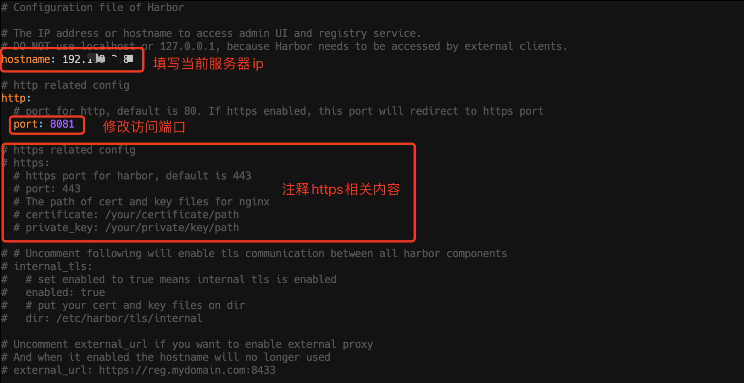Click the 'Configuration file of Harbor' comment
This screenshot has width=744, height=383.
93,8
